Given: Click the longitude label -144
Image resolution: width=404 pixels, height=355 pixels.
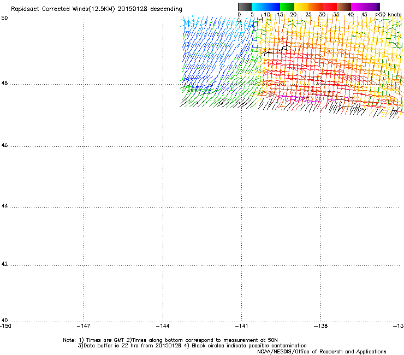Looking at the screenshot, I should click(x=163, y=326).
